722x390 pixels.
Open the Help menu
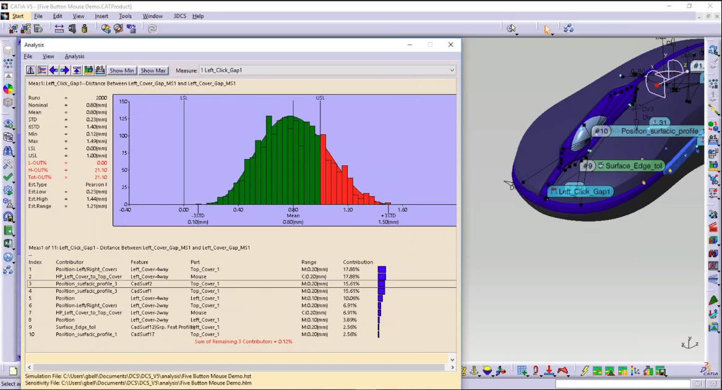click(x=198, y=16)
